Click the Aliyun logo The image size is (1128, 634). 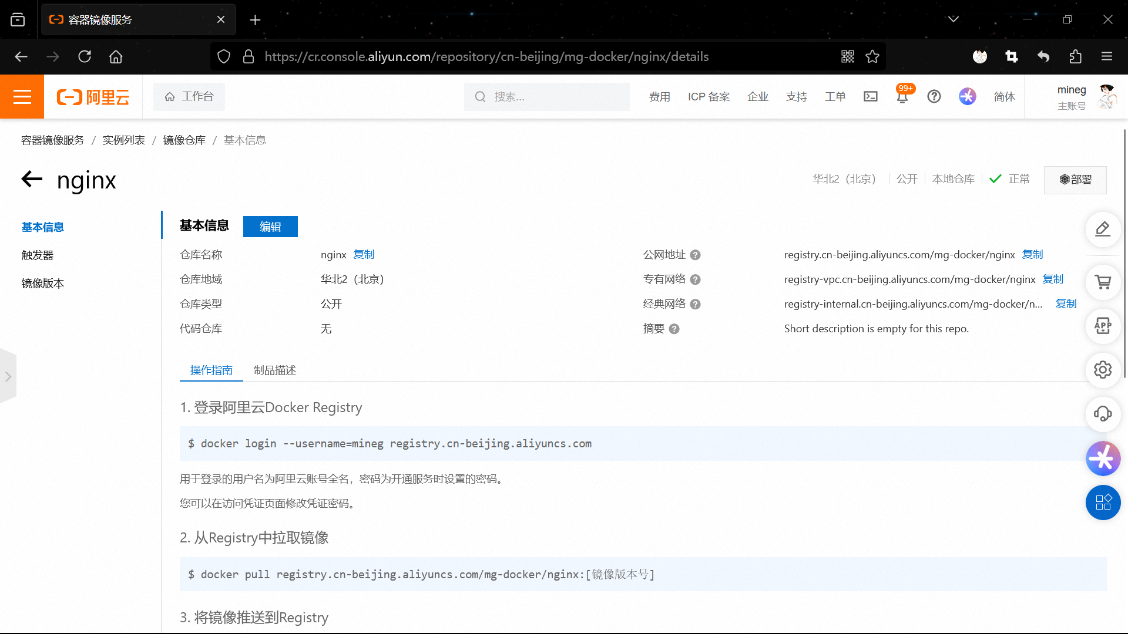[93, 97]
